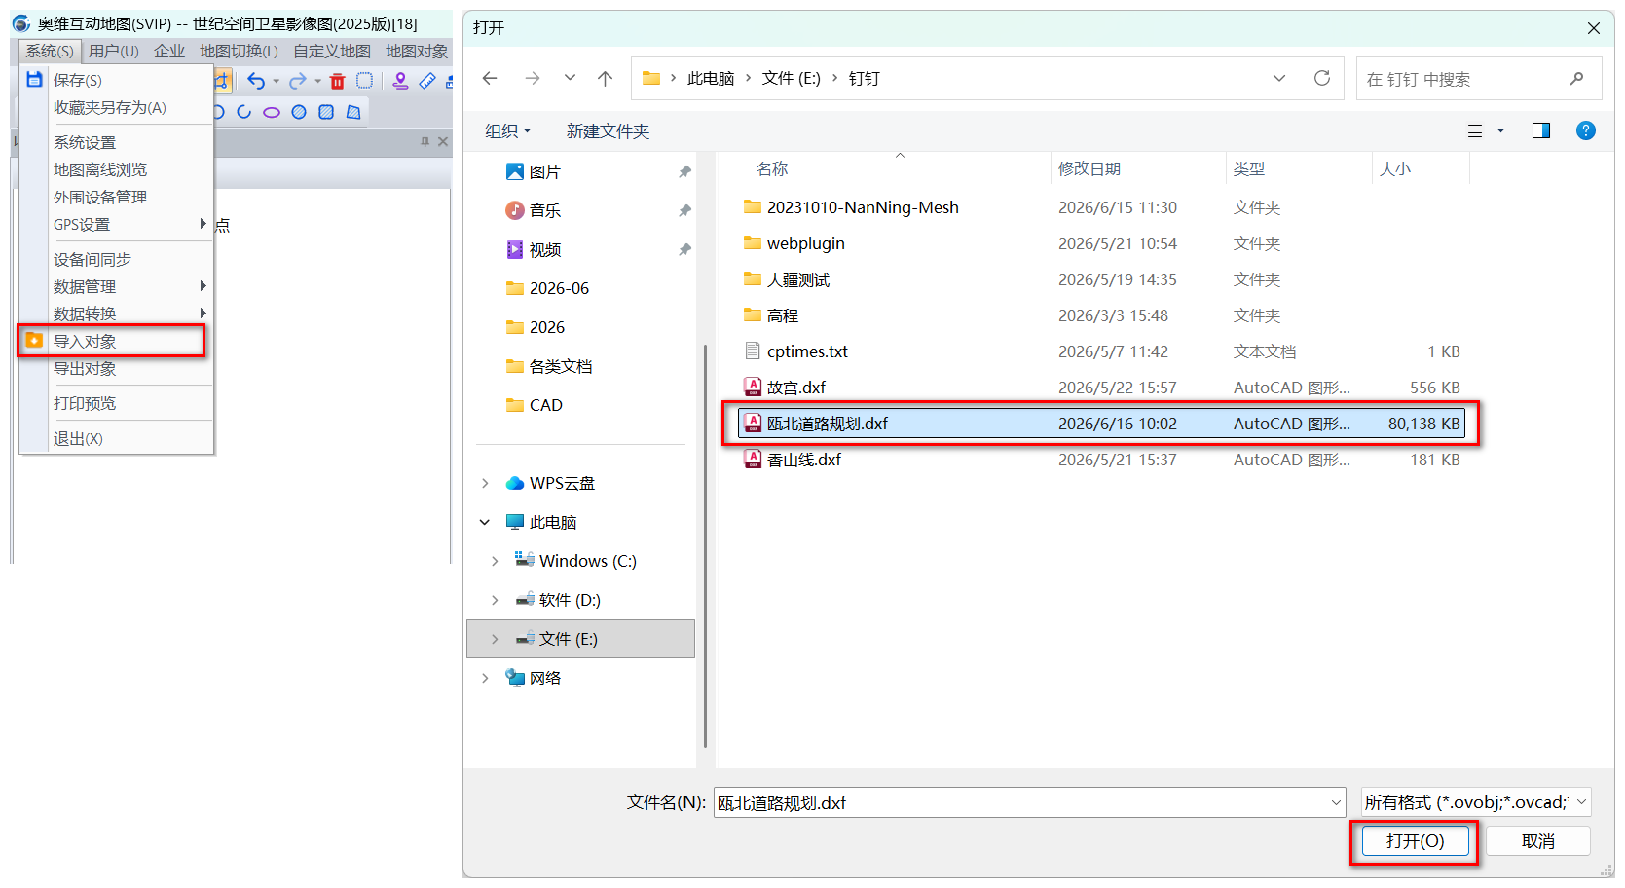The height and width of the screenshot is (888, 1625).
Task: Expand the address bar history dropdown
Action: click(1278, 78)
